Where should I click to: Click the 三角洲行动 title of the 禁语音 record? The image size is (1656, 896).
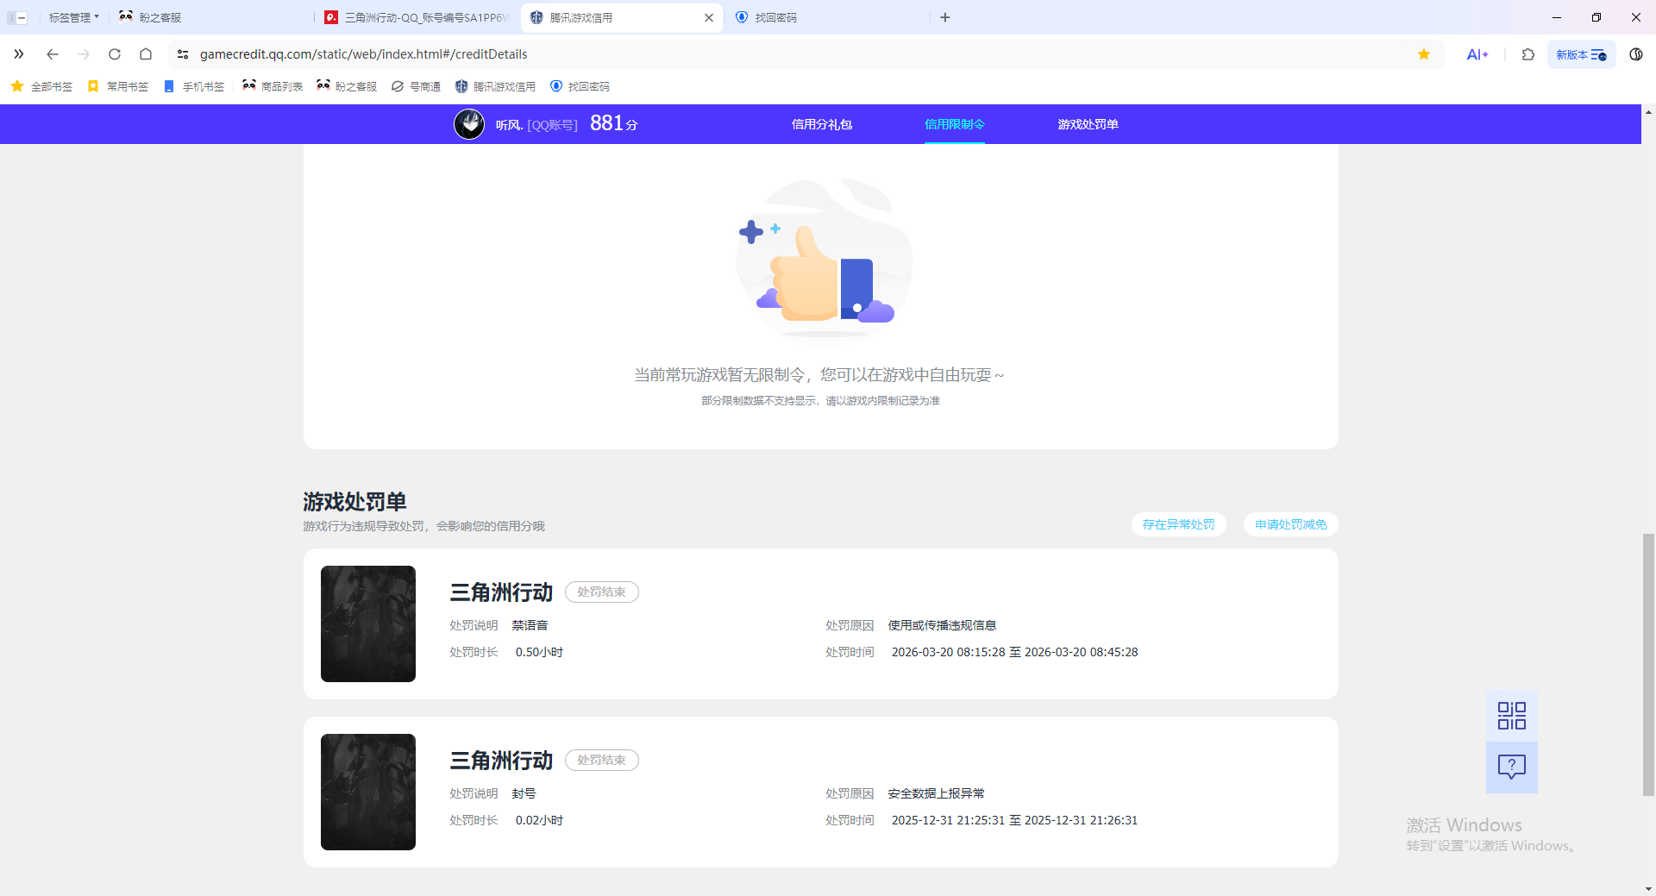pos(501,592)
